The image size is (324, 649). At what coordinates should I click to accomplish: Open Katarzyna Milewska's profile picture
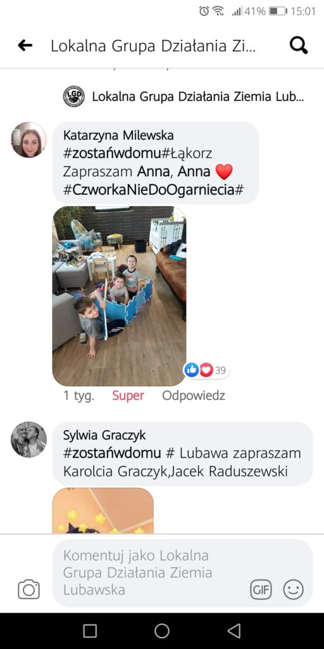click(x=28, y=139)
